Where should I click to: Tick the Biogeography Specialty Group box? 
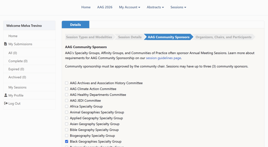(67, 135)
